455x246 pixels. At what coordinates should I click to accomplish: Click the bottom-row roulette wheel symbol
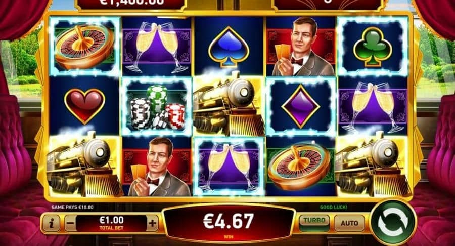[301, 166]
